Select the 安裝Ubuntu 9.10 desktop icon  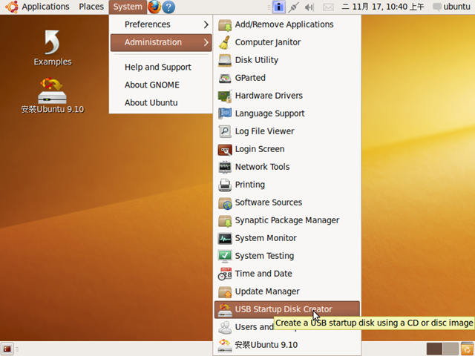pyautogui.click(x=53, y=96)
